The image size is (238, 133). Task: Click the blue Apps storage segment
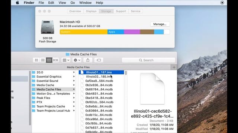(x=116, y=32)
